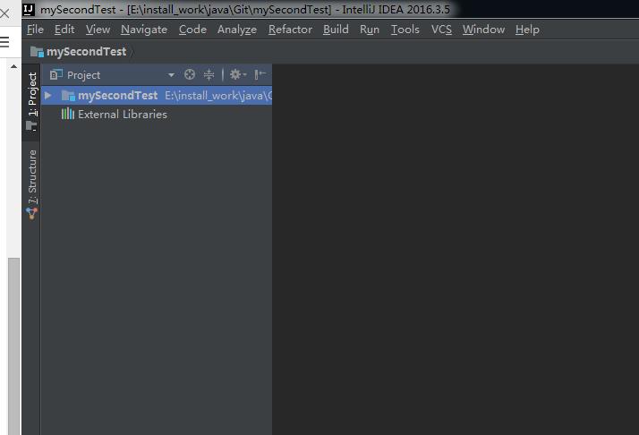This screenshot has height=435, width=639.
Task: Click the Project view icon in panel header
Action: [55, 74]
